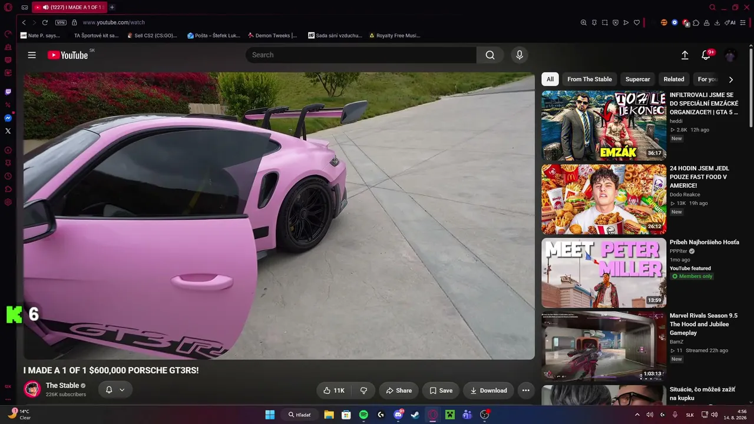This screenshot has width=754, height=424.
Task: Open Nate P. says bookmark
Action: 40,35
